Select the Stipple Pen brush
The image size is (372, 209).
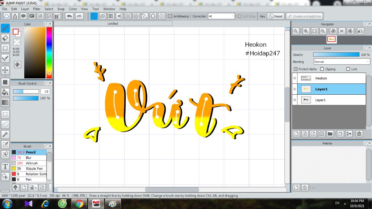pyautogui.click(x=29, y=168)
